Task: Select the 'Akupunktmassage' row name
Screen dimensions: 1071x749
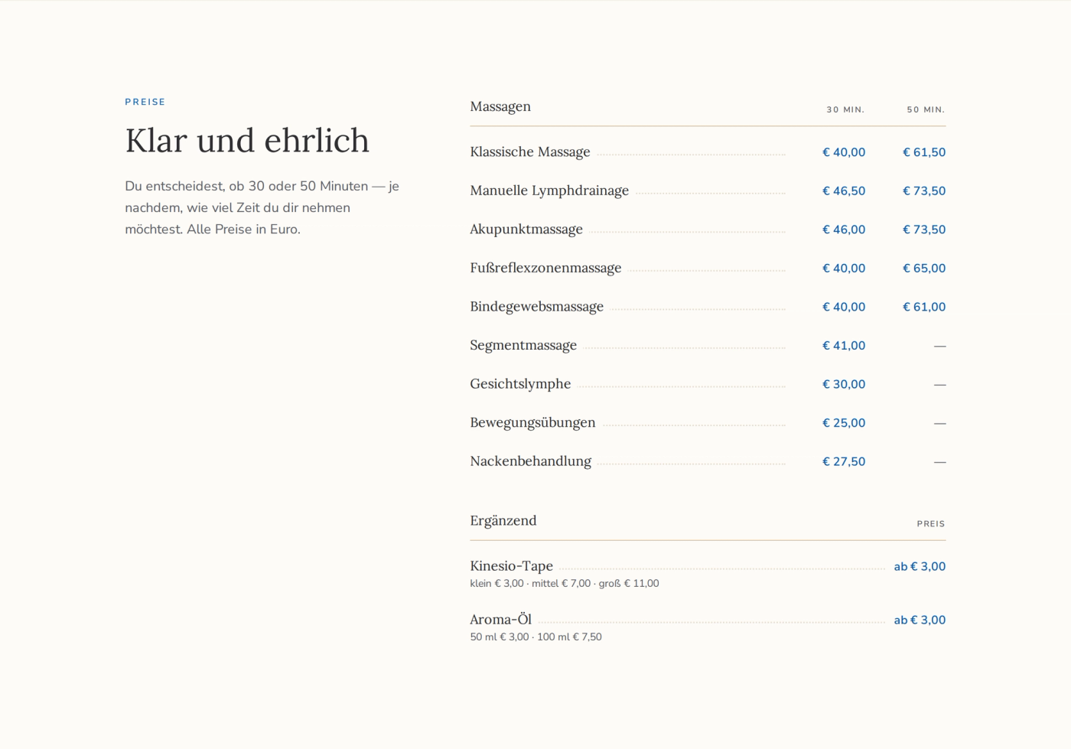Action: 526,230
